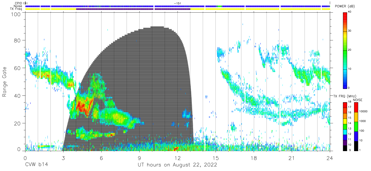This screenshot has height=171, width=371.
Task: Click the 30 label on the POWER colorbar
Action: (350, 31)
